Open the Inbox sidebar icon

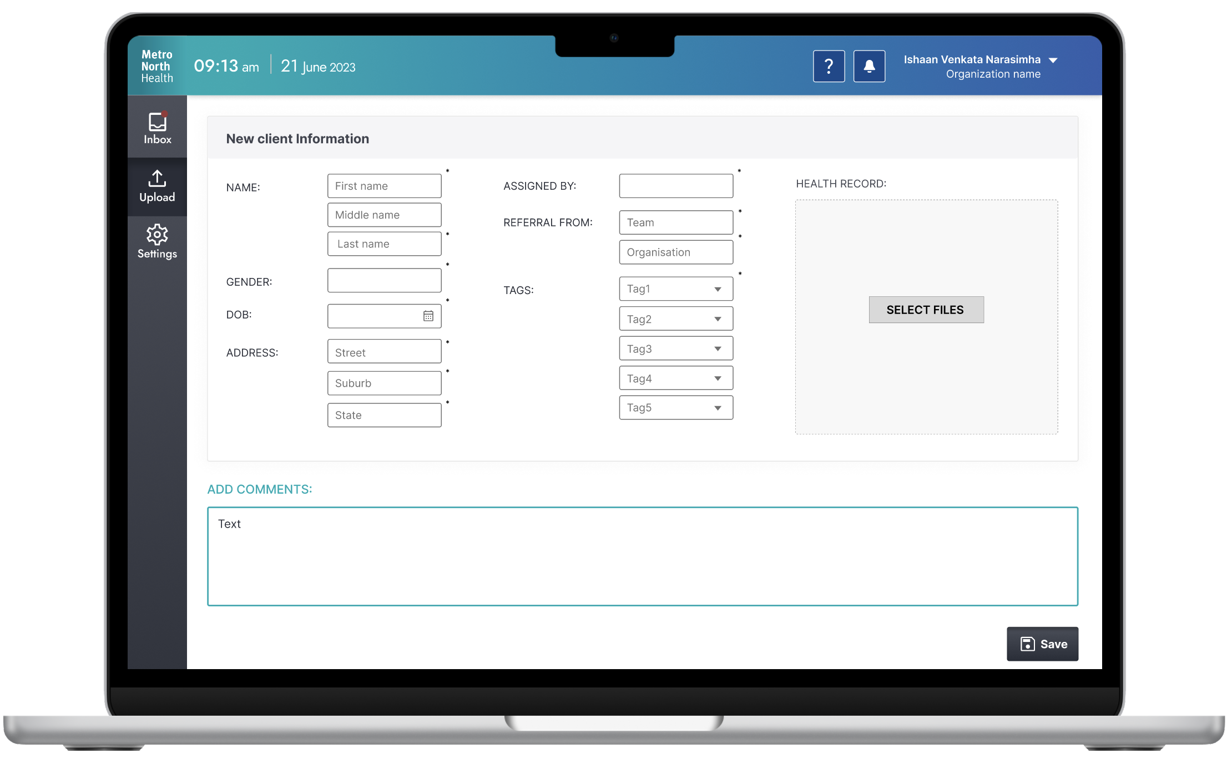click(157, 128)
